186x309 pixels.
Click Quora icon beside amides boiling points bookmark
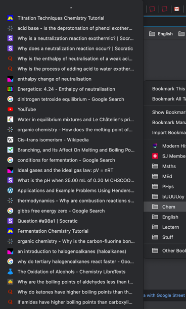click(x=10, y=302)
